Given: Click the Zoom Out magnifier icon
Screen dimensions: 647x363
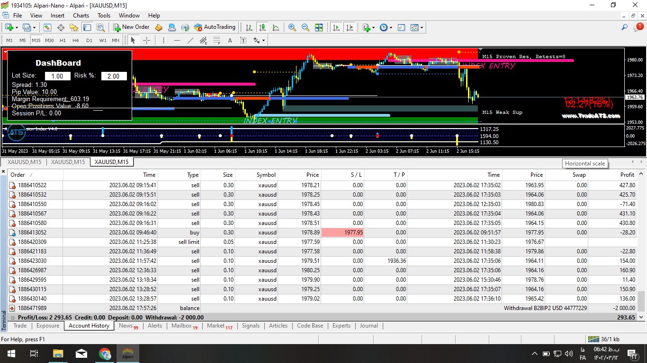Looking at the screenshot, I should click(306, 27).
